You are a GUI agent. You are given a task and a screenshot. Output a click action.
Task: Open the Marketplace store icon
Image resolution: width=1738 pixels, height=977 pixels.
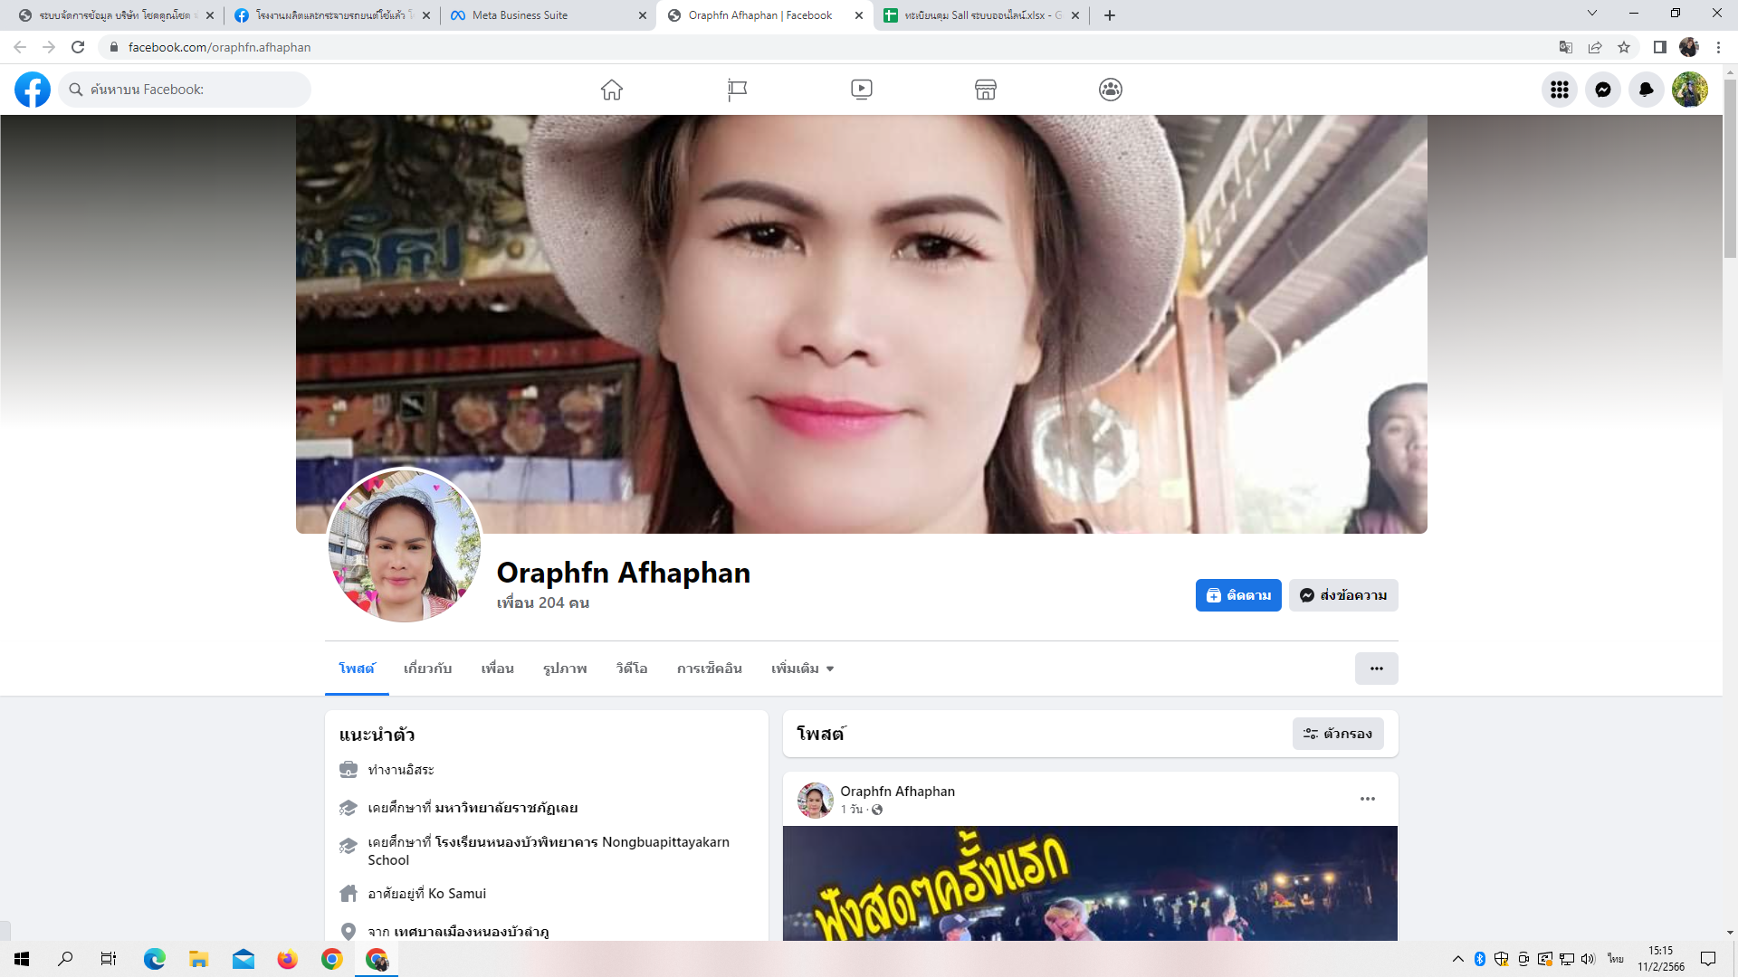coord(986,90)
